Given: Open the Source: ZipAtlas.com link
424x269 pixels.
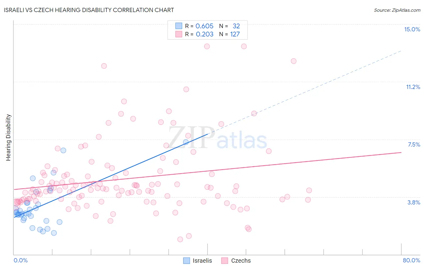Looking at the screenshot, I should point(397,10).
